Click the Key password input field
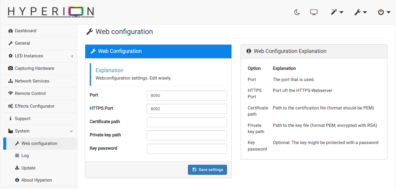396x189 pixels. click(x=187, y=148)
